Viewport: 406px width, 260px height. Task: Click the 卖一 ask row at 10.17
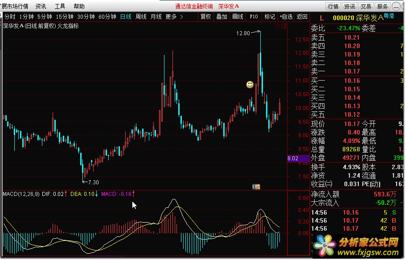(357, 71)
